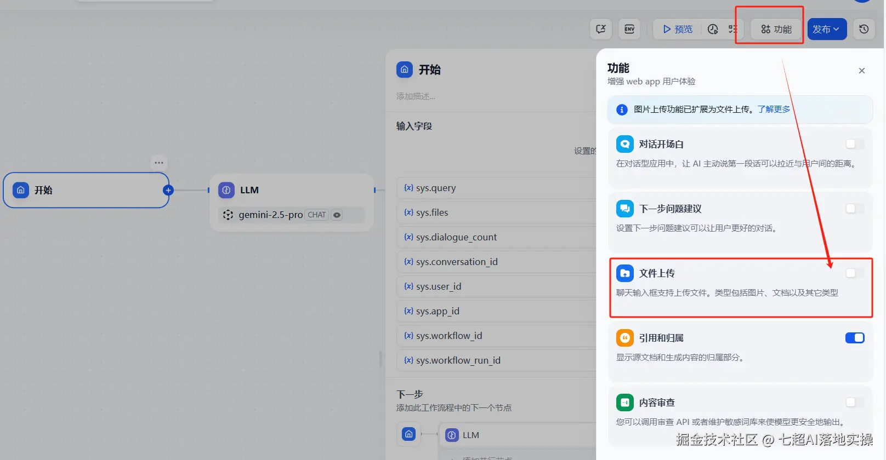The width and height of the screenshot is (886, 460).
Task: Disable the 引用和归属 switch
Action: tap(855, 338)
